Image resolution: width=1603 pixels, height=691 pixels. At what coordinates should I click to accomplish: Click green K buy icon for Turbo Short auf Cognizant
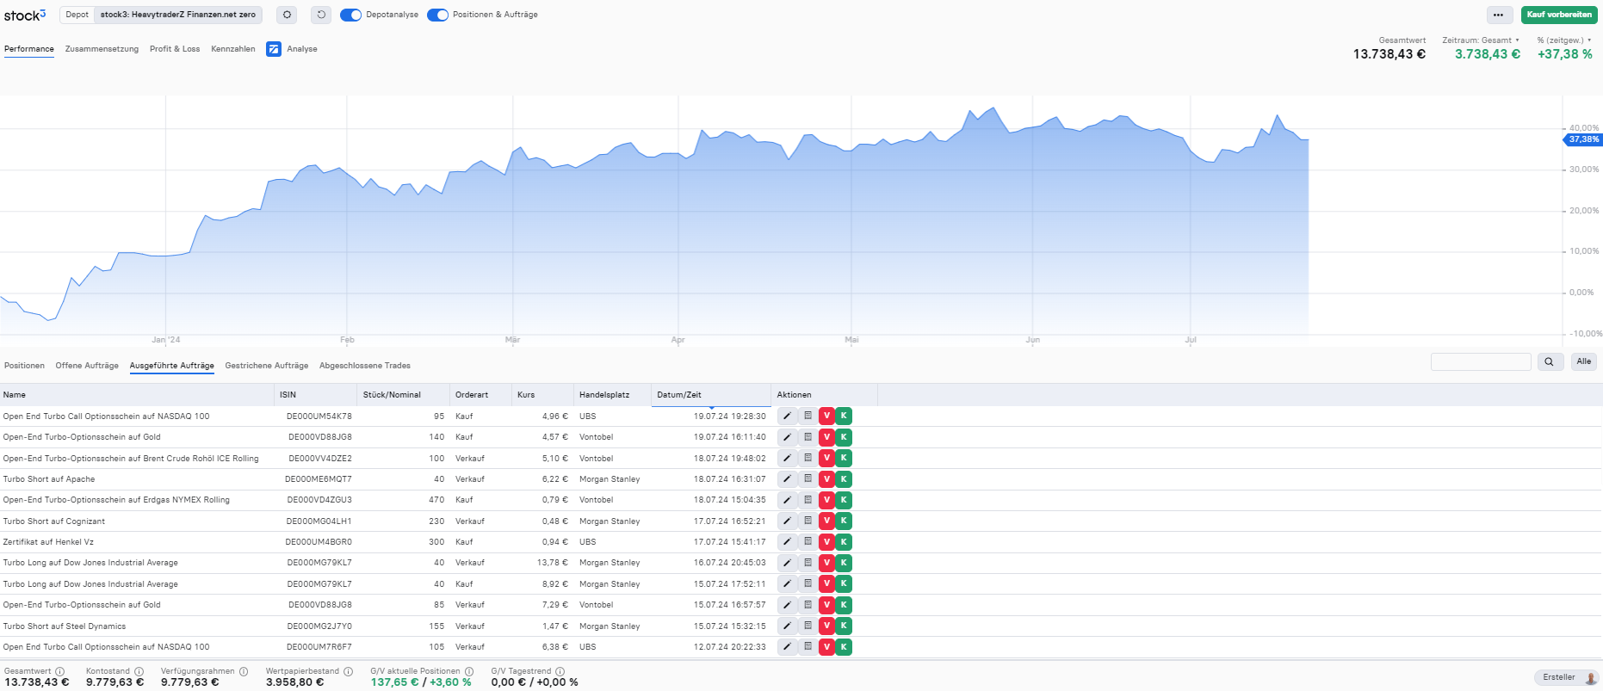[844, 521]
